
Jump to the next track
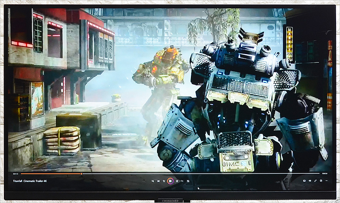tap(182, 181)
